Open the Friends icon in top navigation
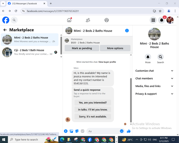 click(x=88, y=20)
